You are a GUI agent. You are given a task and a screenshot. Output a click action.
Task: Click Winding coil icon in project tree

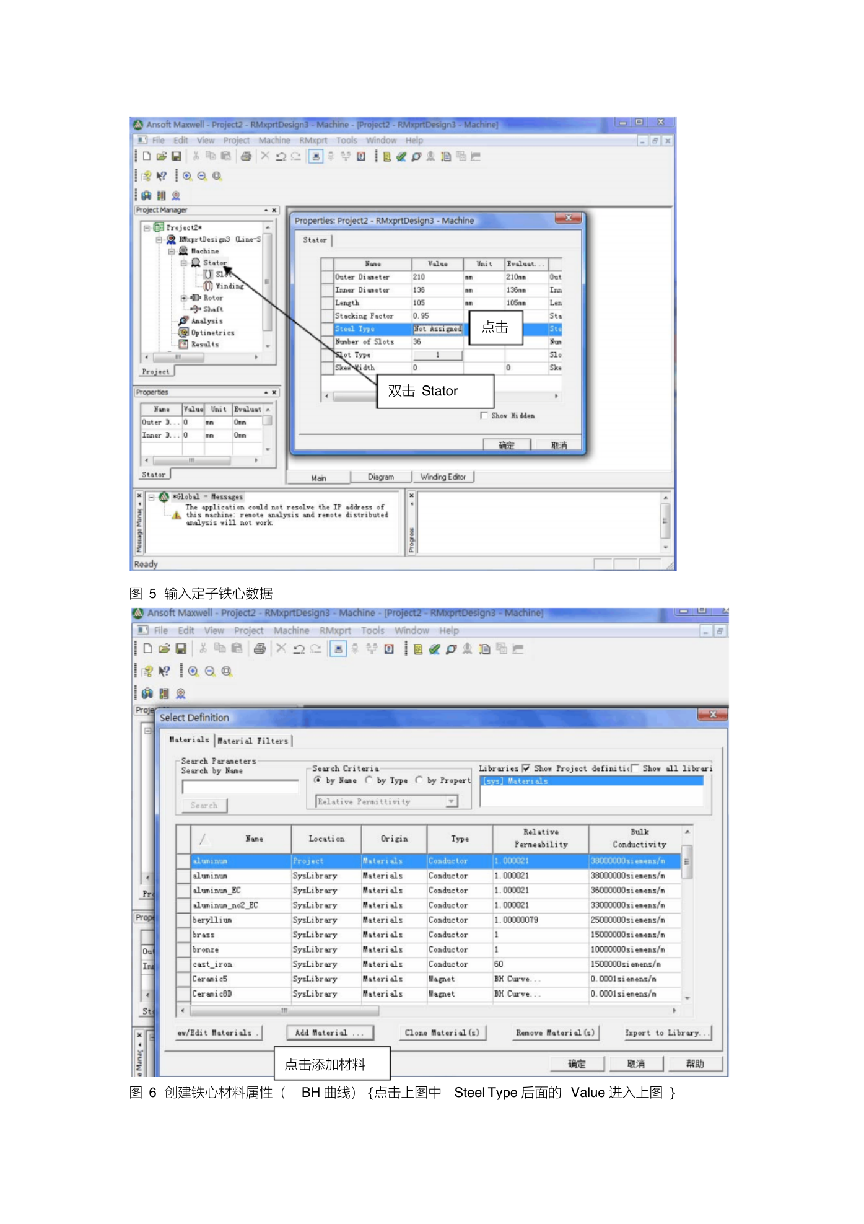208,286
